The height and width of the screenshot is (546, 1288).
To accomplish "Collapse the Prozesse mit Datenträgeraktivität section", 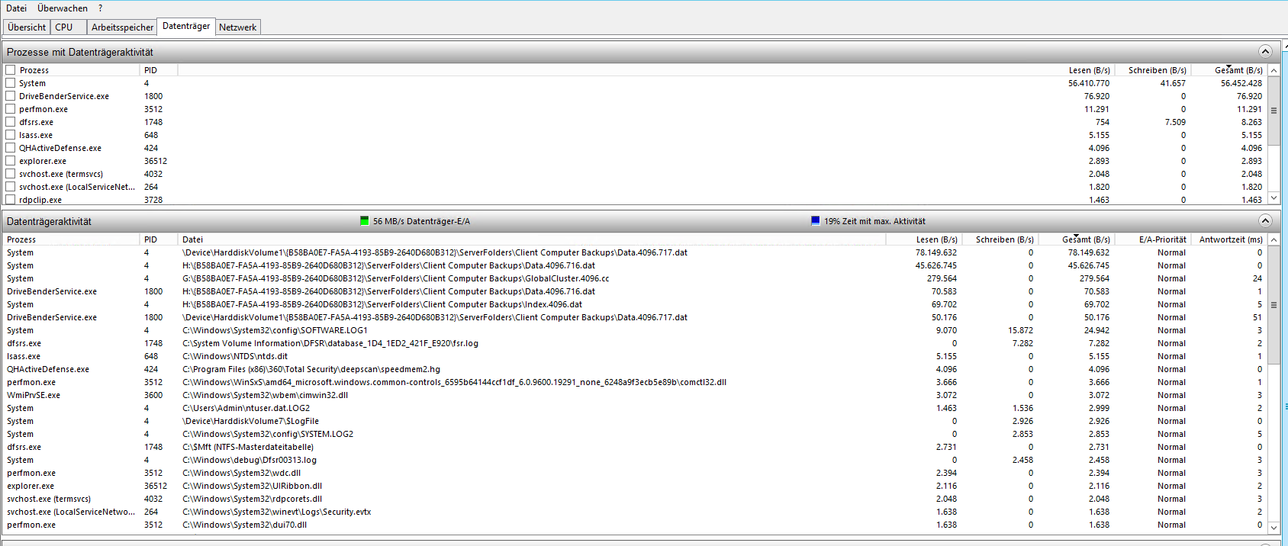I will pyautogui.click(x=1265, y=52).
